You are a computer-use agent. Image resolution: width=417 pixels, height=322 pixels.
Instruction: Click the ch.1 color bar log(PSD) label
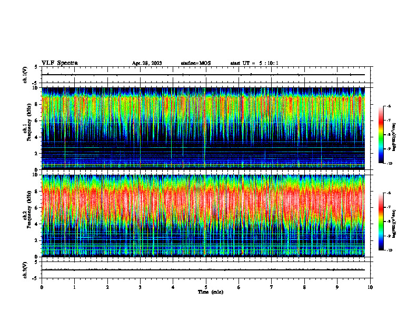(x=394, y=137)
